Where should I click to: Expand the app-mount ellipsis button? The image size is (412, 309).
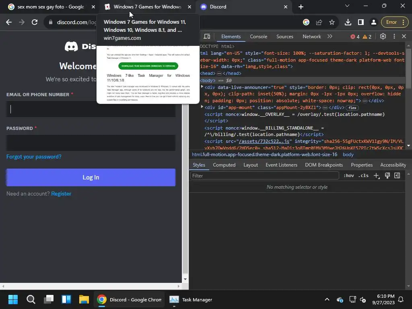click(325, 108)
